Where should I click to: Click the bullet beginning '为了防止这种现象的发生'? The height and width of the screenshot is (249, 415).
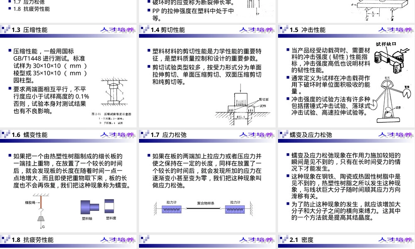pyautogui.click(x=346, y=211)
